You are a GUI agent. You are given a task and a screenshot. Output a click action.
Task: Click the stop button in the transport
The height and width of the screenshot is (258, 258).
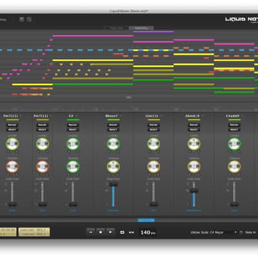click(x=101, y=232)
